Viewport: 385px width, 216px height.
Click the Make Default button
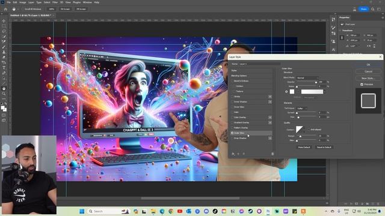tap(304, 148)
